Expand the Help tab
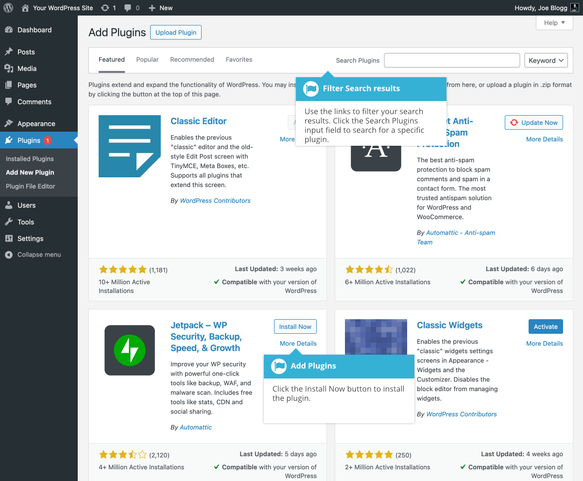The height and width of the screenshot is (481, 583). coord(554,23)
